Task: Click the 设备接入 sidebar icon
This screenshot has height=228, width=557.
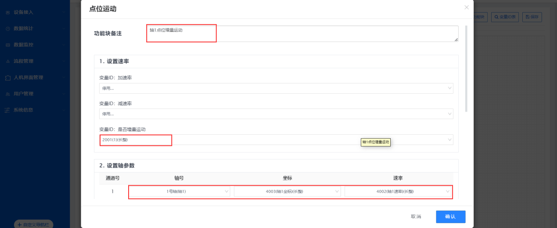Action: point(8,12)
